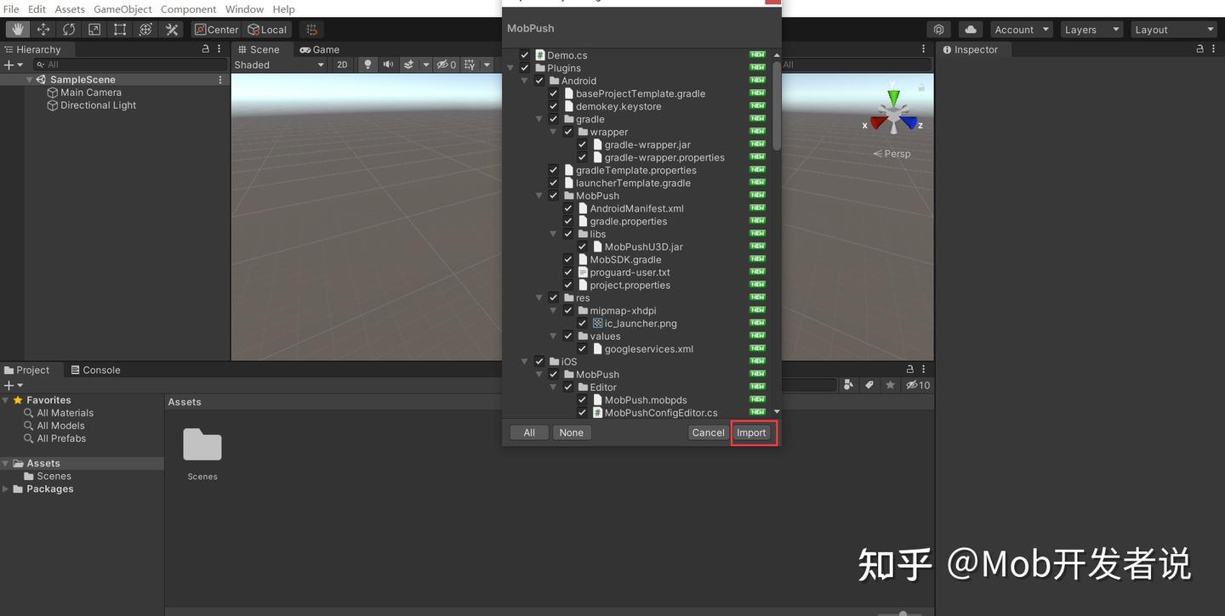
Task: Lock the Inspector panel
Action: (1200, 49)
